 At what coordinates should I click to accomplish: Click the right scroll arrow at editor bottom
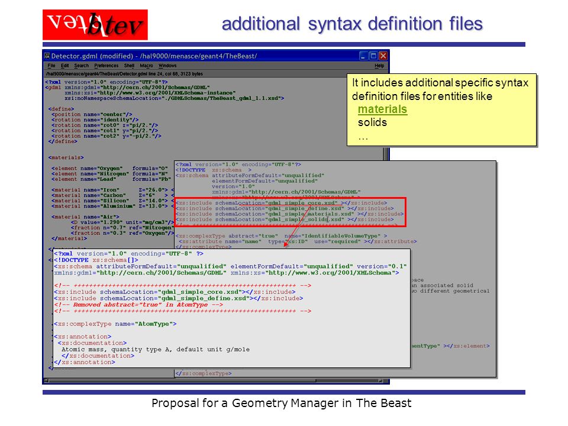380,380
